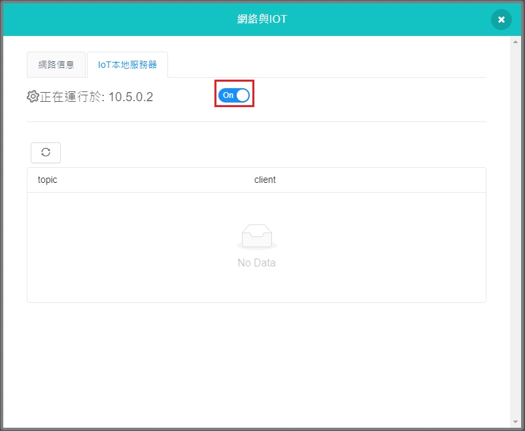Click the No Data placeholder text
Viewport: 525px width, 431px height.
point(256,263)
